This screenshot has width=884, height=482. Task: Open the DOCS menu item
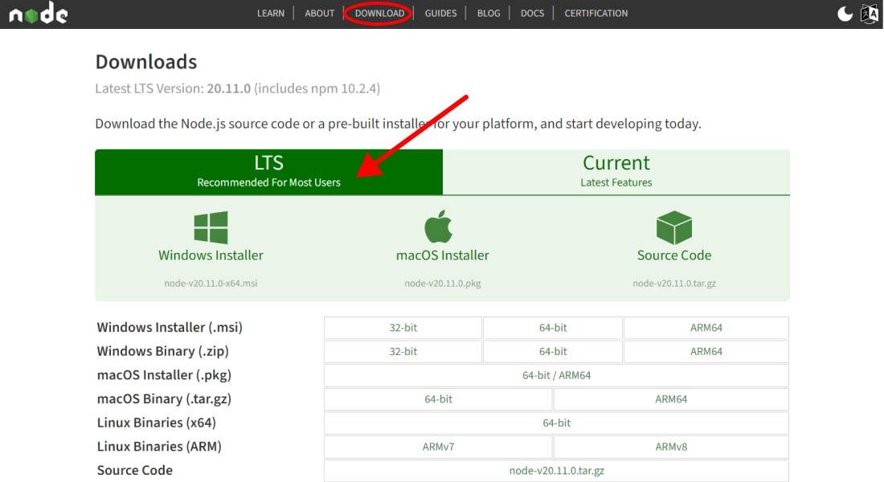(x=532, y=14)
